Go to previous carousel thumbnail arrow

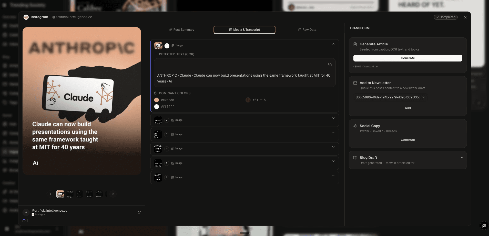pyautogui.click(x=50, y=194)
